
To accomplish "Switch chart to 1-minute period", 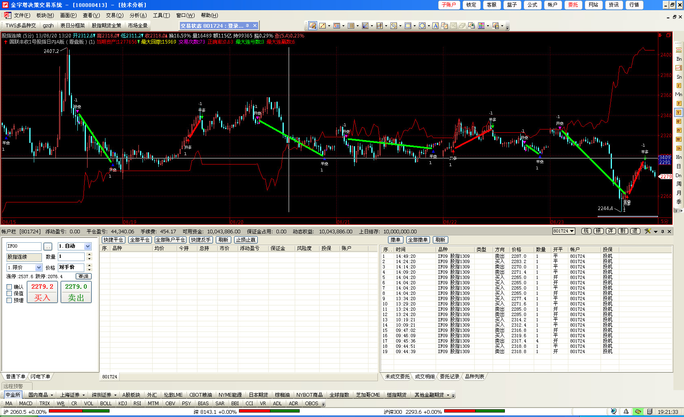I will [x=679, y=86].
